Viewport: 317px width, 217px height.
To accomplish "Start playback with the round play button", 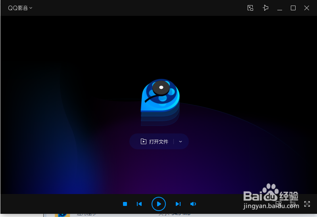I will [159, 204].
